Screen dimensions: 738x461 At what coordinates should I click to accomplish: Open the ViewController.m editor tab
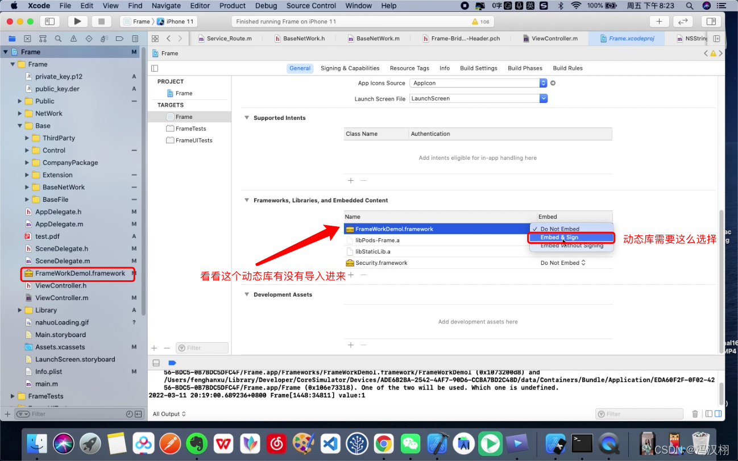[x=549, y=39]
